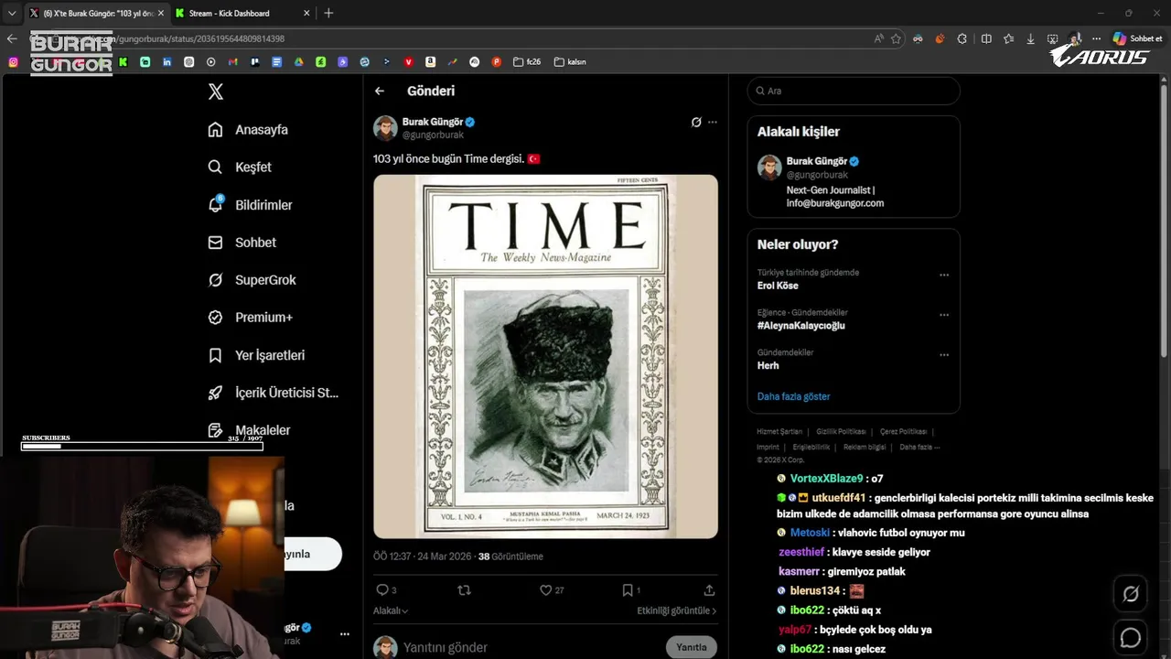This screenshot has height=659, width=1171.
Task: Click the back arrow beside Gönderi
Action: click(380, 91)
